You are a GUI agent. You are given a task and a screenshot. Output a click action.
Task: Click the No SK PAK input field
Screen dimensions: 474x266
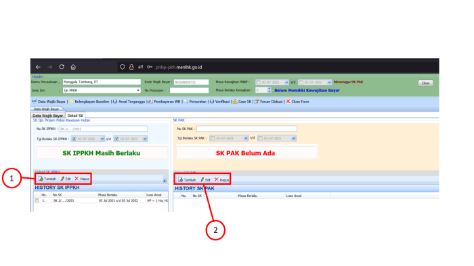[x=246, y=129]
